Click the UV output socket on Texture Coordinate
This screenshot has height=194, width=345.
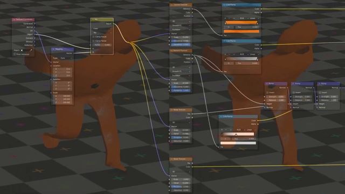(x=34, y=31)
